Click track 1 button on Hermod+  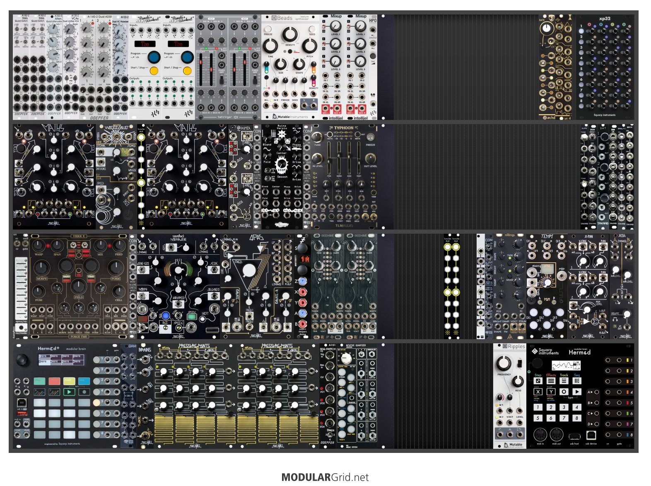(96, 359)
